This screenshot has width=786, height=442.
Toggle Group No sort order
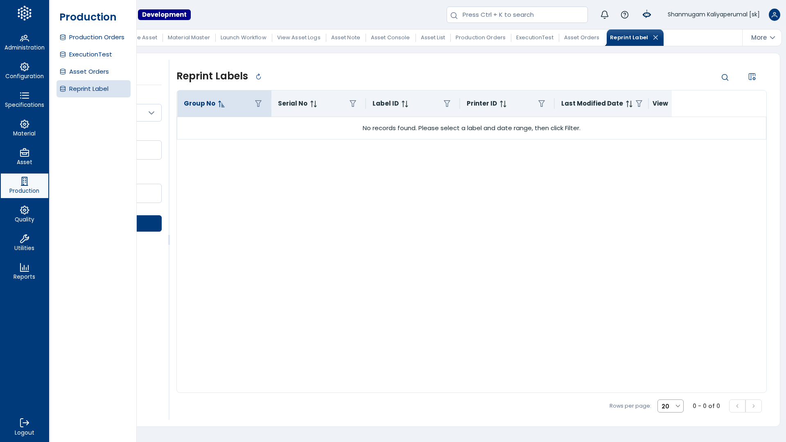tap(221, 104)
